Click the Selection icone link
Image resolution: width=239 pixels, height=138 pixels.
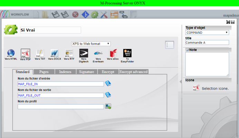point(215,89)
